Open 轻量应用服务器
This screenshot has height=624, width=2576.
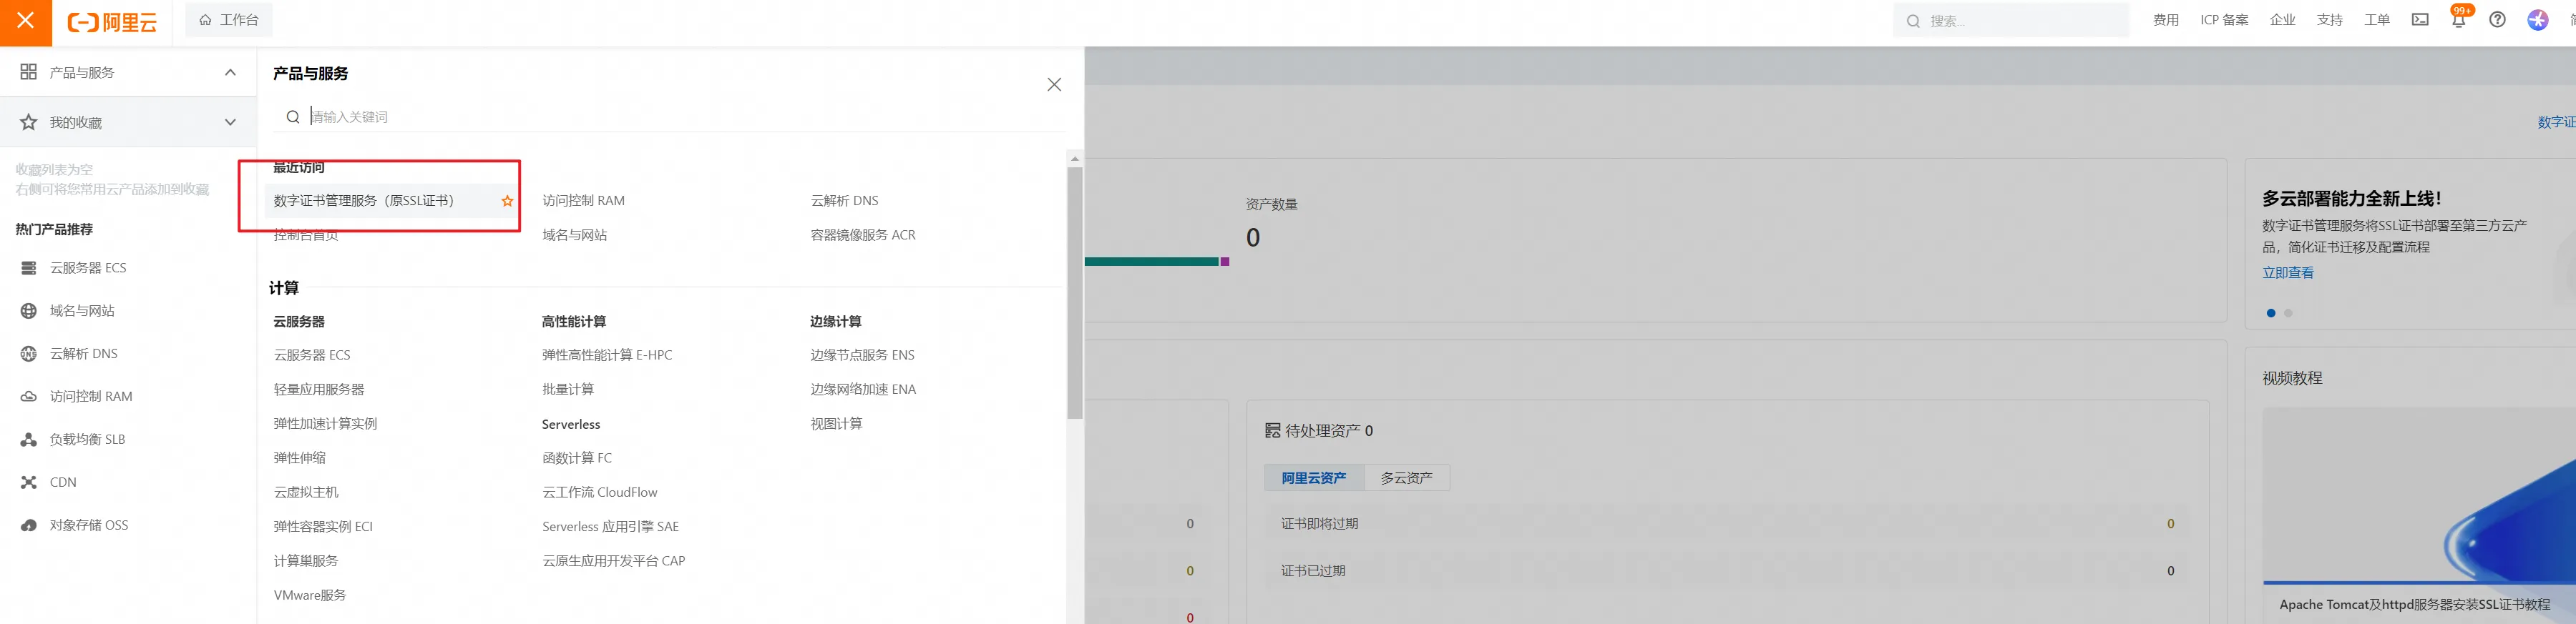point(319,390)
